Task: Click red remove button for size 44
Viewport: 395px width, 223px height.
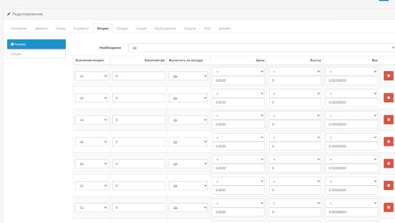Action: pos(389,120)
